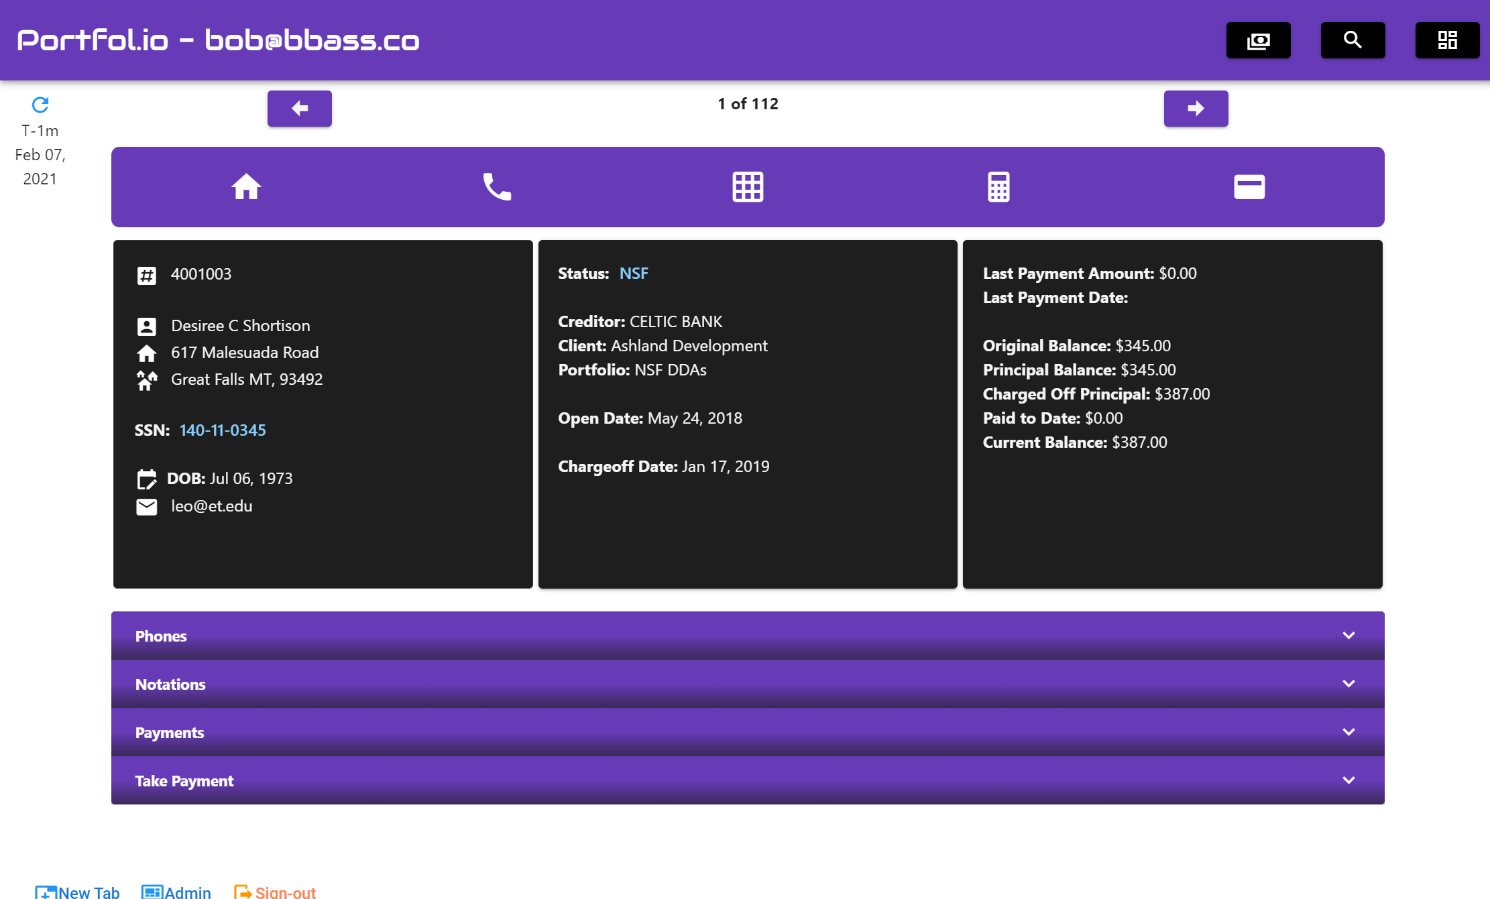Go to next account with right arrow
Screen dimensions: 1490x899
point(1196,109)
